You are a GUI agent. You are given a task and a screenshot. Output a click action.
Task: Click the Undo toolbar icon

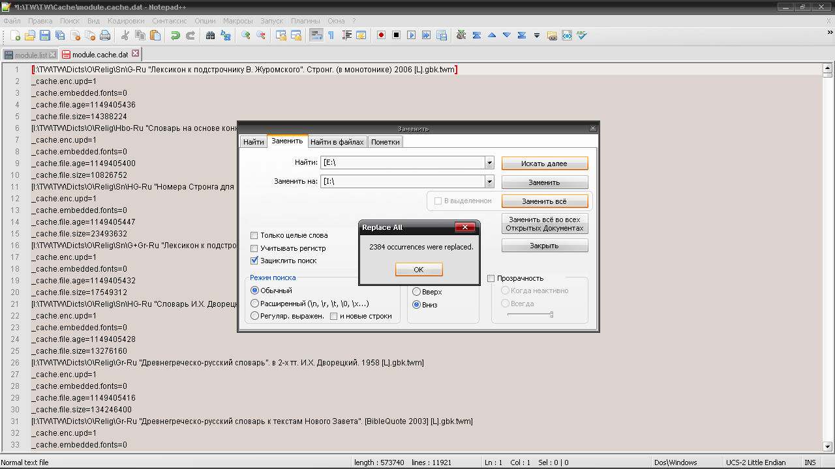(175, 35)
